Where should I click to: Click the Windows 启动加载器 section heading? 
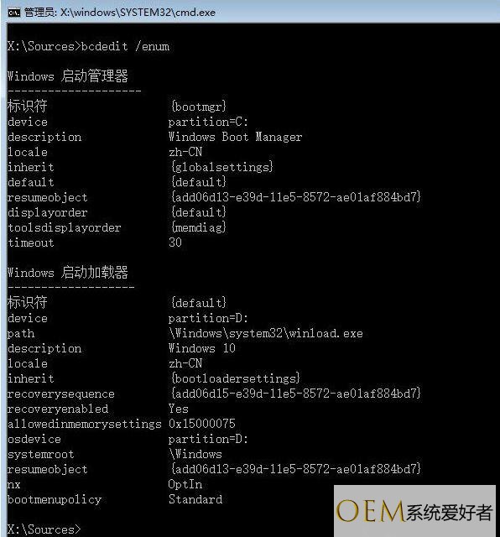click(67, 272)
